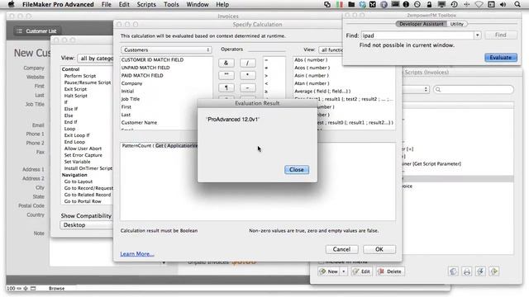Toggle status toolbar icon at window bottom
The width and height of the screenshot is (529, 297).
(33, 289)
